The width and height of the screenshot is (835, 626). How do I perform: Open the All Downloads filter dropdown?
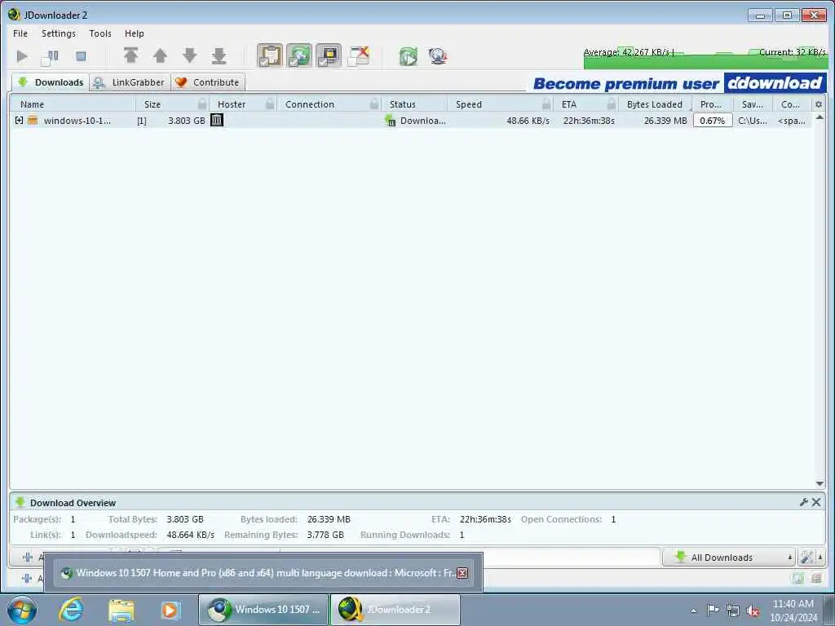[728, 558]
